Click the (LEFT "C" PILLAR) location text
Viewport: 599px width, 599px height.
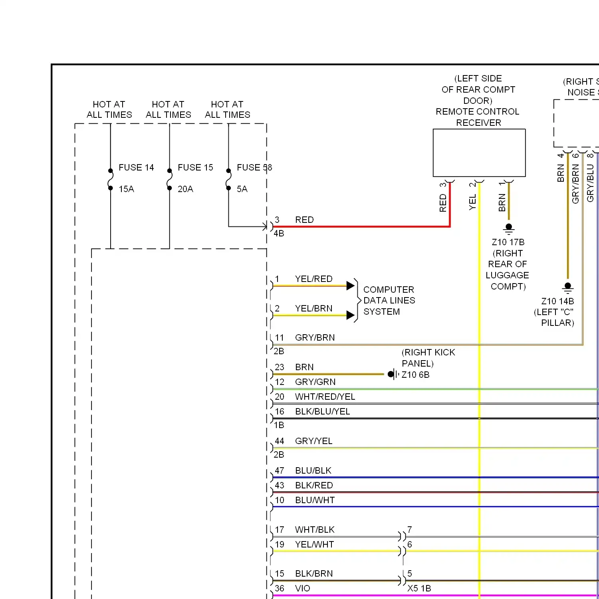click(554, 317)
